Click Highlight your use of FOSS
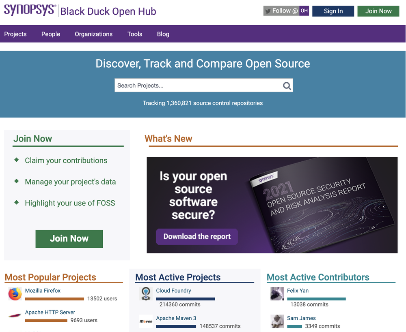The image size is (406, 332). (70, 203)
